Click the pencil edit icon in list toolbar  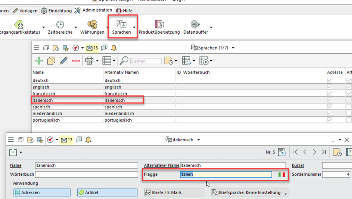pos(64,61)
